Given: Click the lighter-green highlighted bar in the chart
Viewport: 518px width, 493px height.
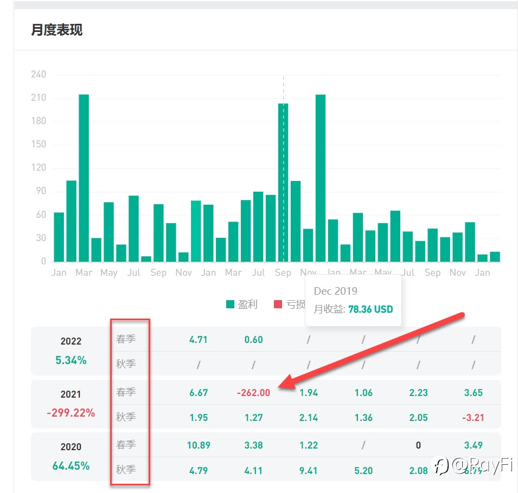Looking at the screenshot, I should coord(196,231).
